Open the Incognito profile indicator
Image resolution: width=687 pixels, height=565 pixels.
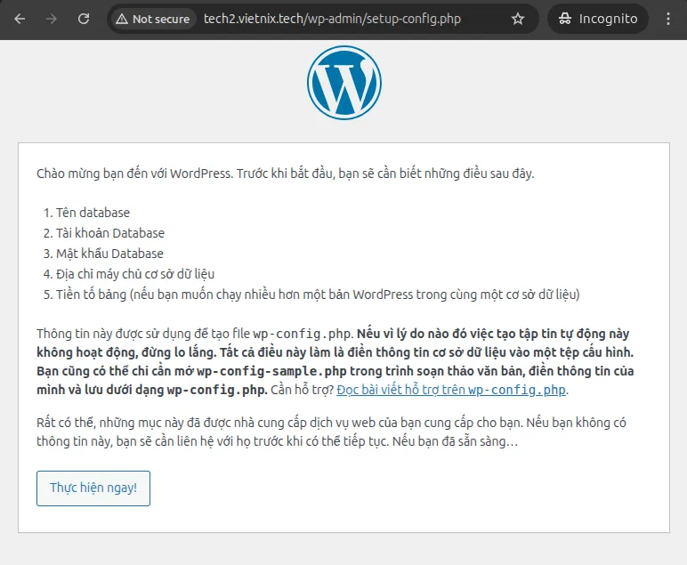point(598,19)
